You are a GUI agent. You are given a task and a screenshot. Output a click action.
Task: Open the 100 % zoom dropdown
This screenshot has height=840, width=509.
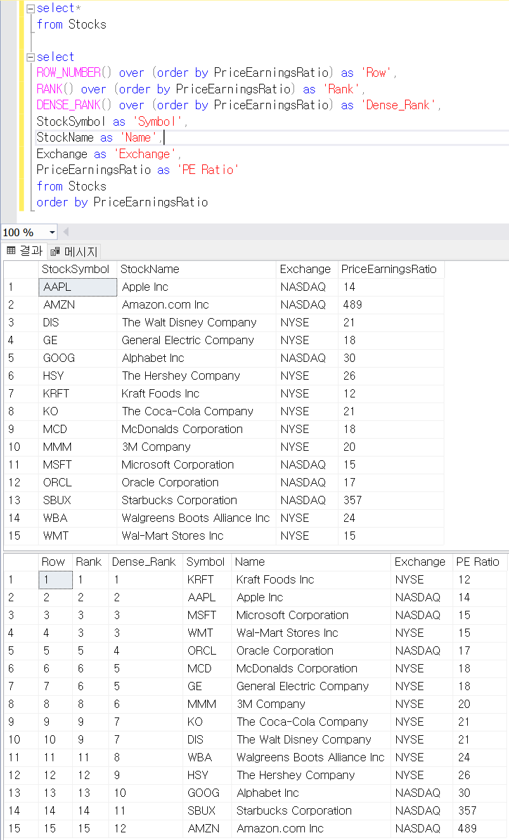tap(52, 232)
